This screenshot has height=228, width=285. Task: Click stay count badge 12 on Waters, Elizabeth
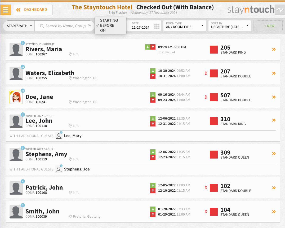point(23,67)
